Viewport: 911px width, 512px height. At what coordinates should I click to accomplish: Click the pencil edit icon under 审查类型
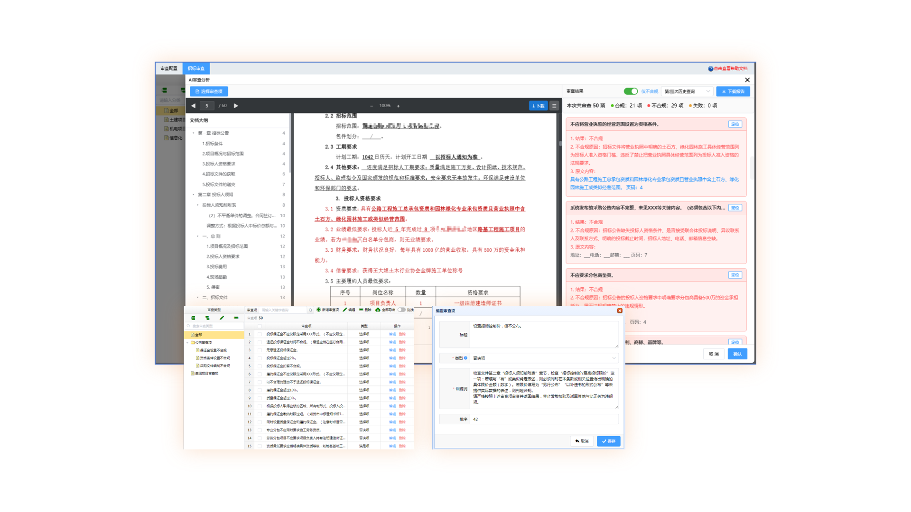[222, 318]
